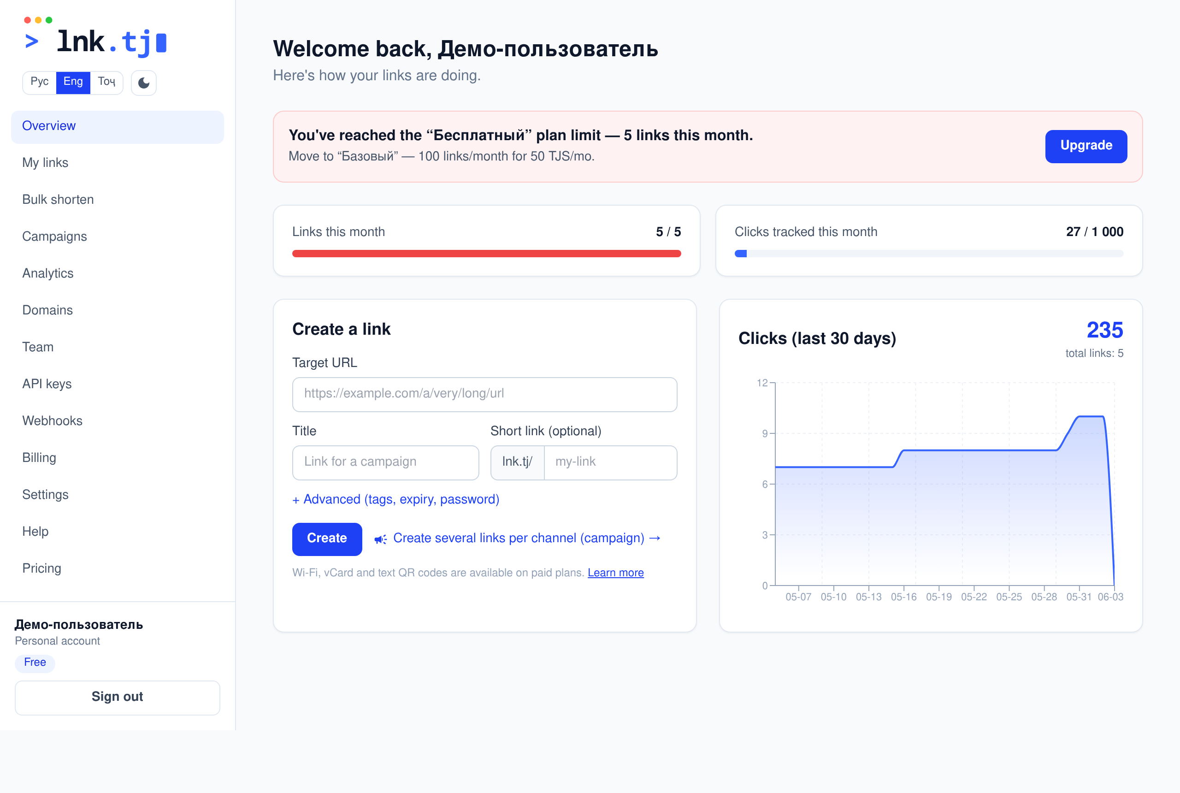Focus the Target URL field
The width and height of the screenshot is (1180, 793).
point(484,395)
